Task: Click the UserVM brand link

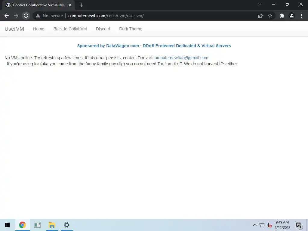Action: click(14, 29)
